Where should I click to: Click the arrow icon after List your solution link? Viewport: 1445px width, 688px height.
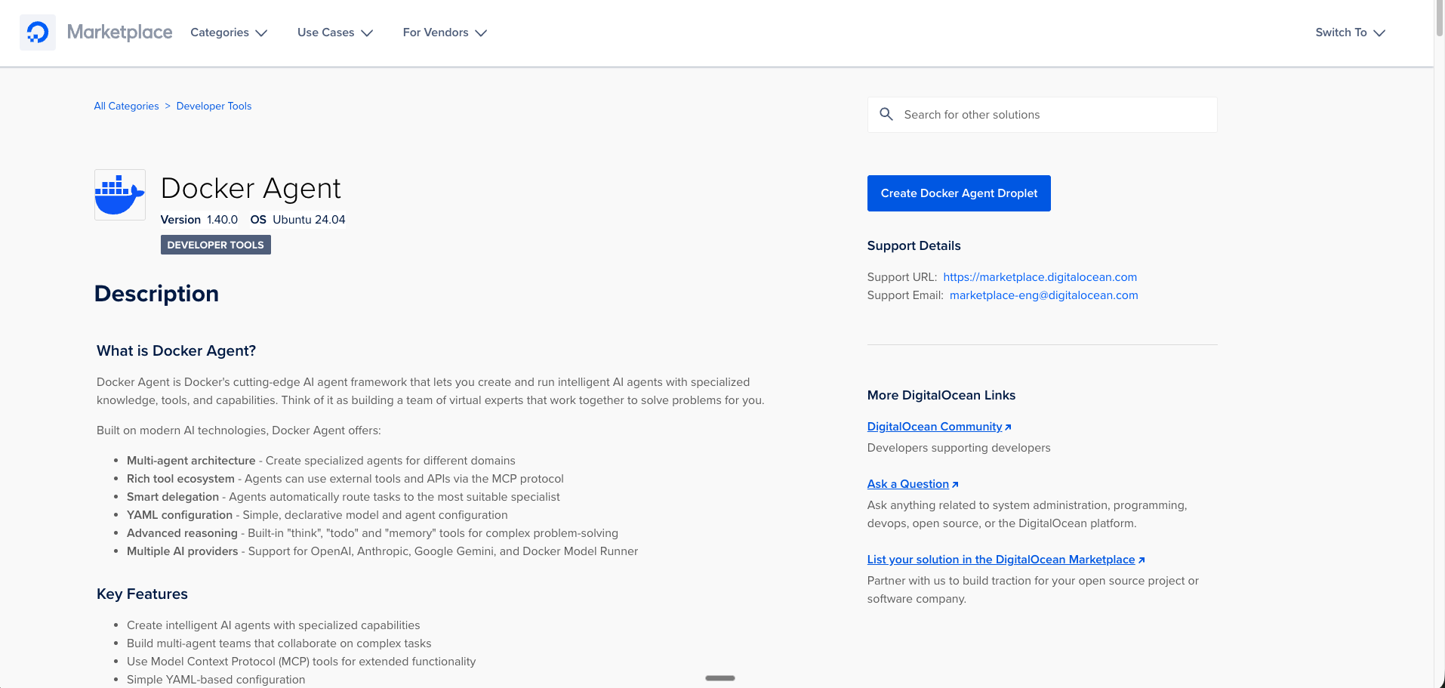[x=1141, y=559]
